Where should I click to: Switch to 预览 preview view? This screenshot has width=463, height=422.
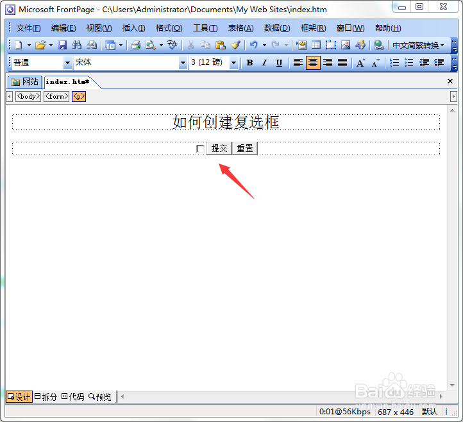click(x=100, y=396)
